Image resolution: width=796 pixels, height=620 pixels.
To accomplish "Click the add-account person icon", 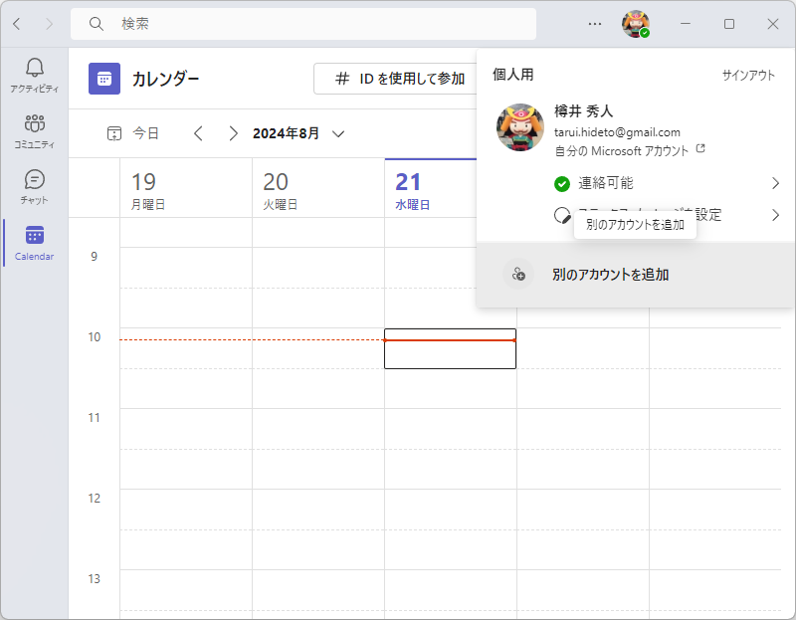I will [517, 274].
